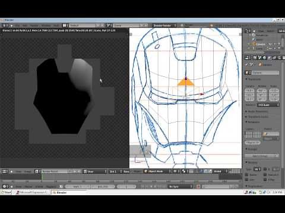Open the viewport shading selector
Image resolution: width=285 pixels, height=213 pixels.
pos(176,172)
